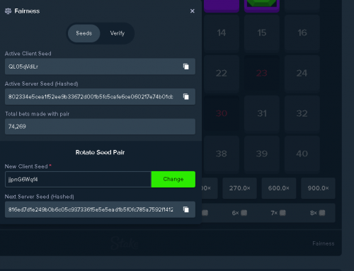Click the 900.0× payout box
This screenshot has height=271, width=354.
coord(318,188)
